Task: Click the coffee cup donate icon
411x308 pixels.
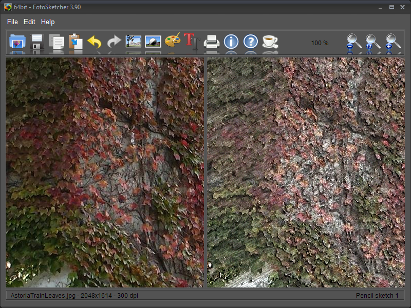Action: point(270,41)
